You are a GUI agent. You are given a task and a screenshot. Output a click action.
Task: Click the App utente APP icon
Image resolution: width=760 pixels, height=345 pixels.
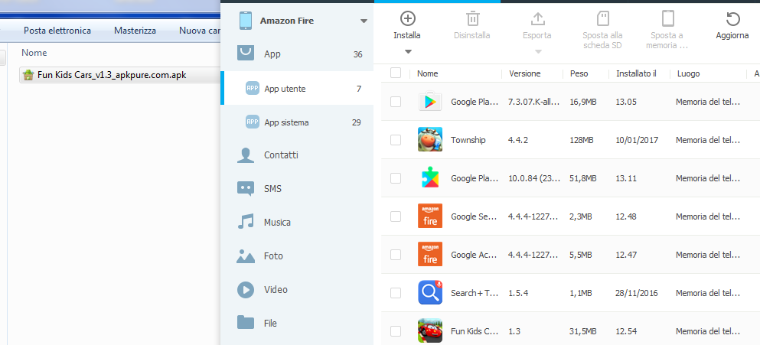(x=253, y=88)
